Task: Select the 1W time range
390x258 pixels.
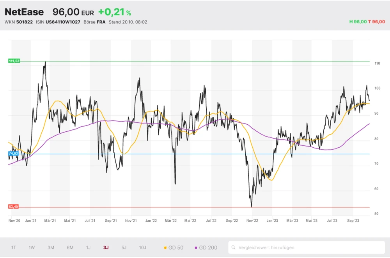Action: 32,247
